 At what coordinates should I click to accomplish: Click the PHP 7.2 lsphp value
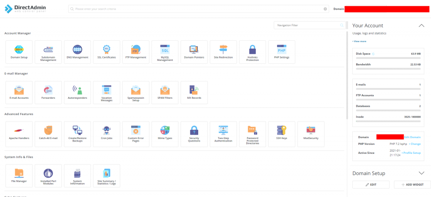[398, 144]
